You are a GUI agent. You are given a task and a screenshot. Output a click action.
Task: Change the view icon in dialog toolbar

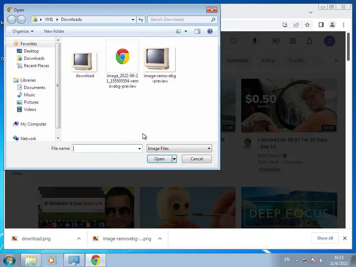pyautogui.click(x=178, y=31)
